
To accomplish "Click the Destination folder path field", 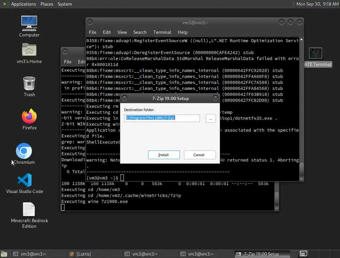I will coord(162,118).
